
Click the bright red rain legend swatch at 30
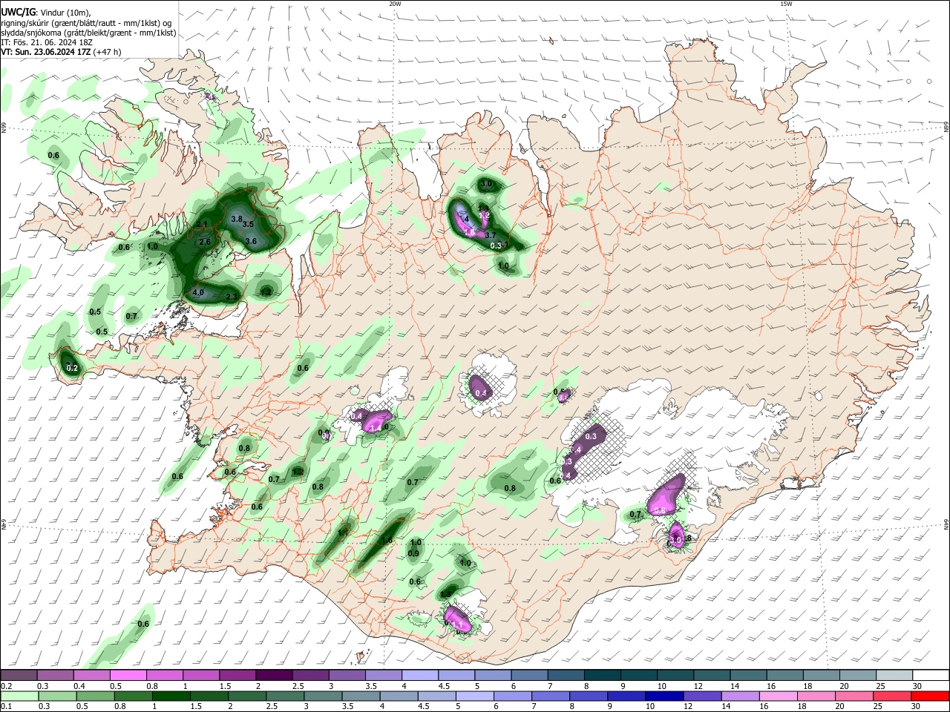pos(930,696)
